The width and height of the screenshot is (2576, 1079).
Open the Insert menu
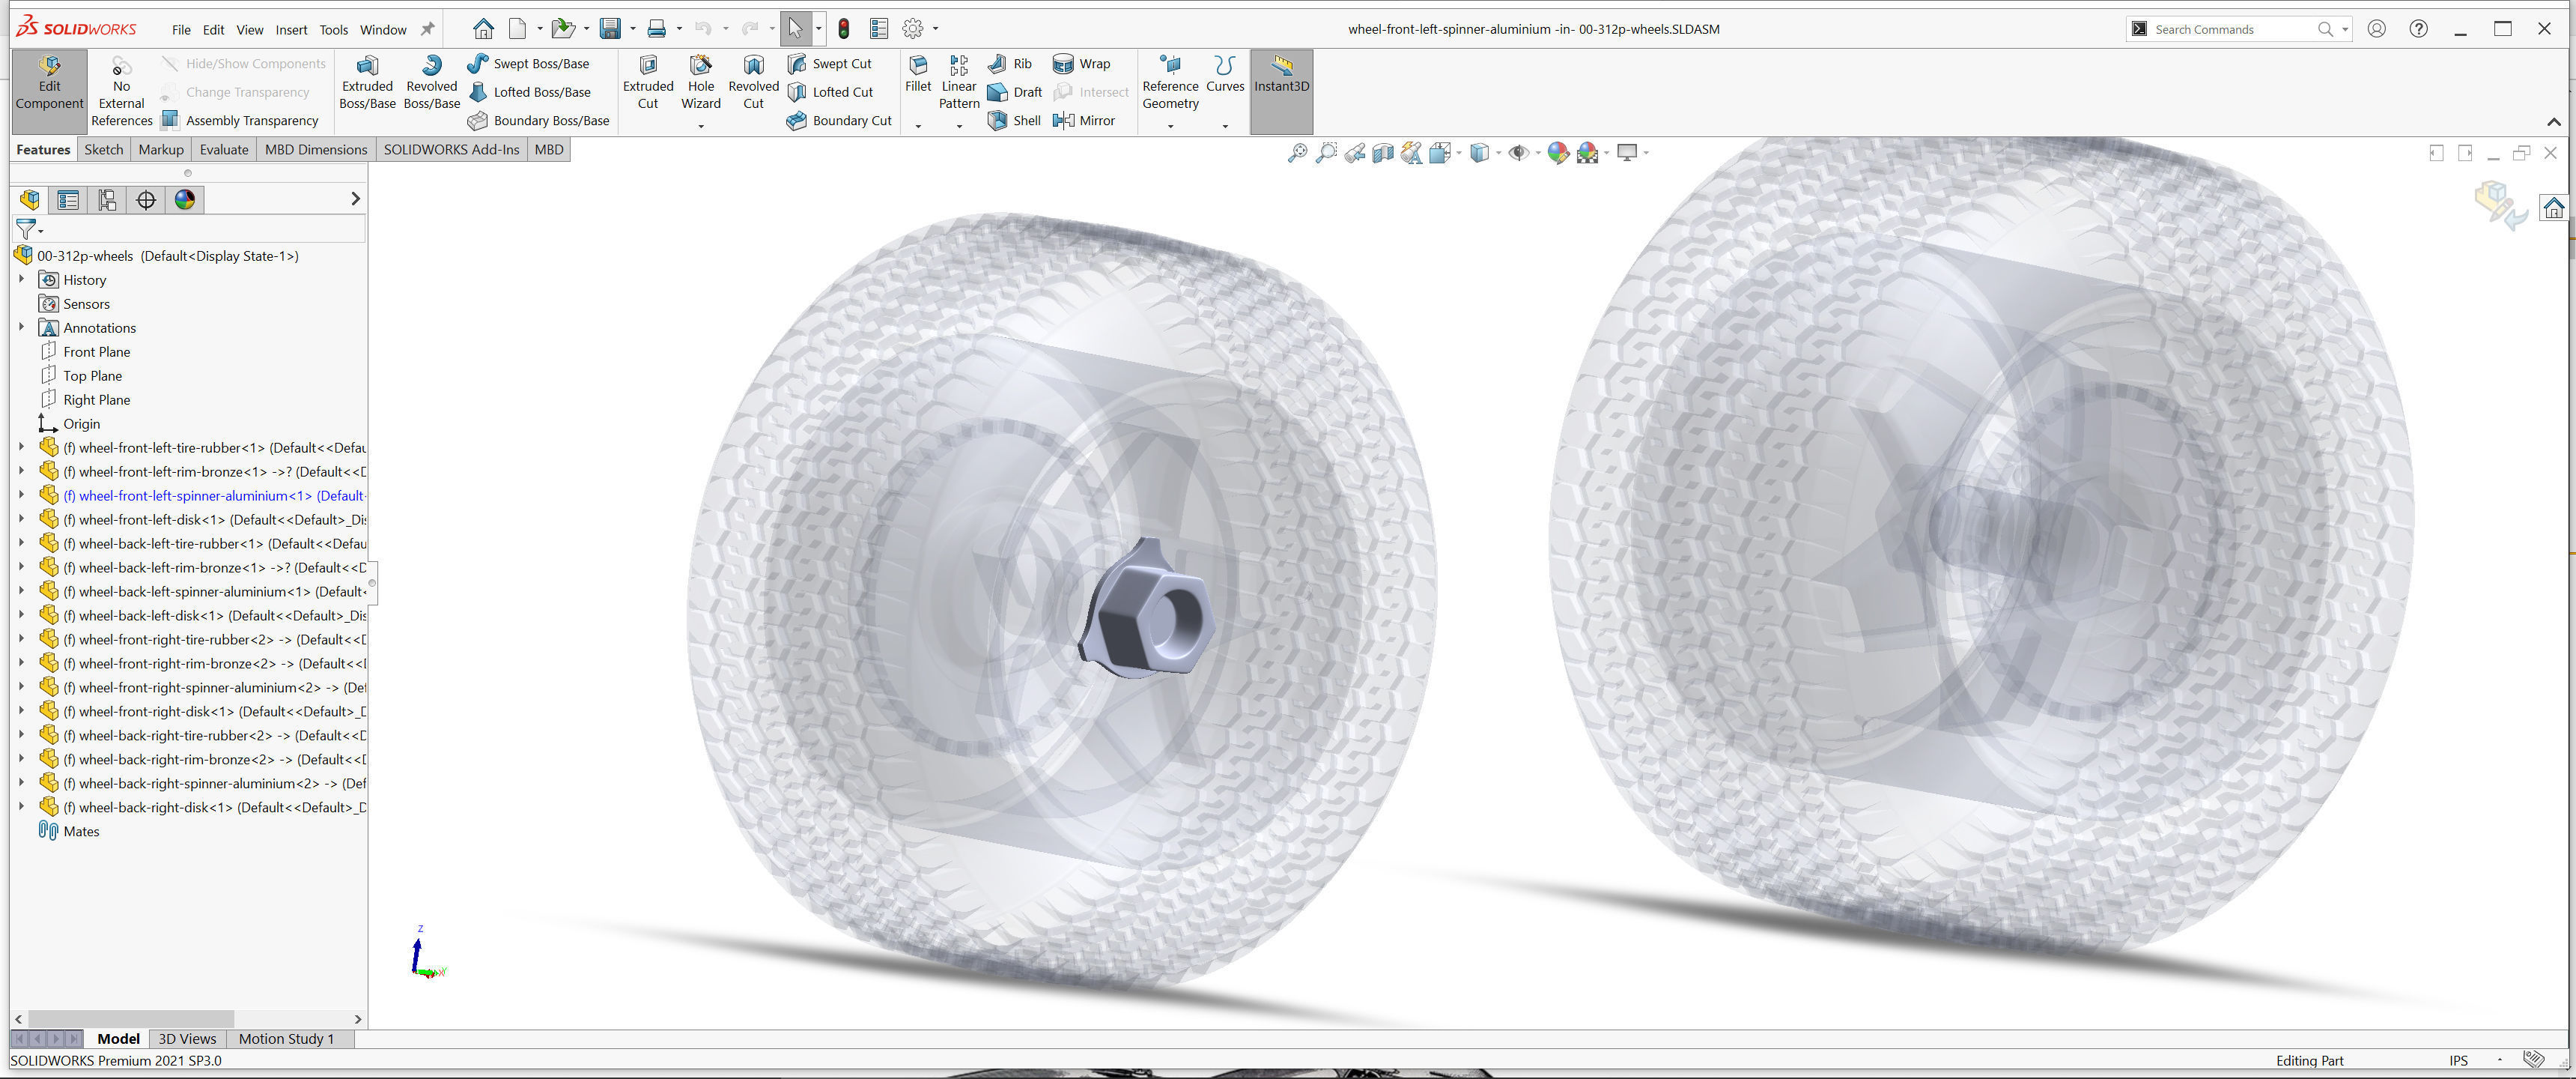(x=291, y=29)
